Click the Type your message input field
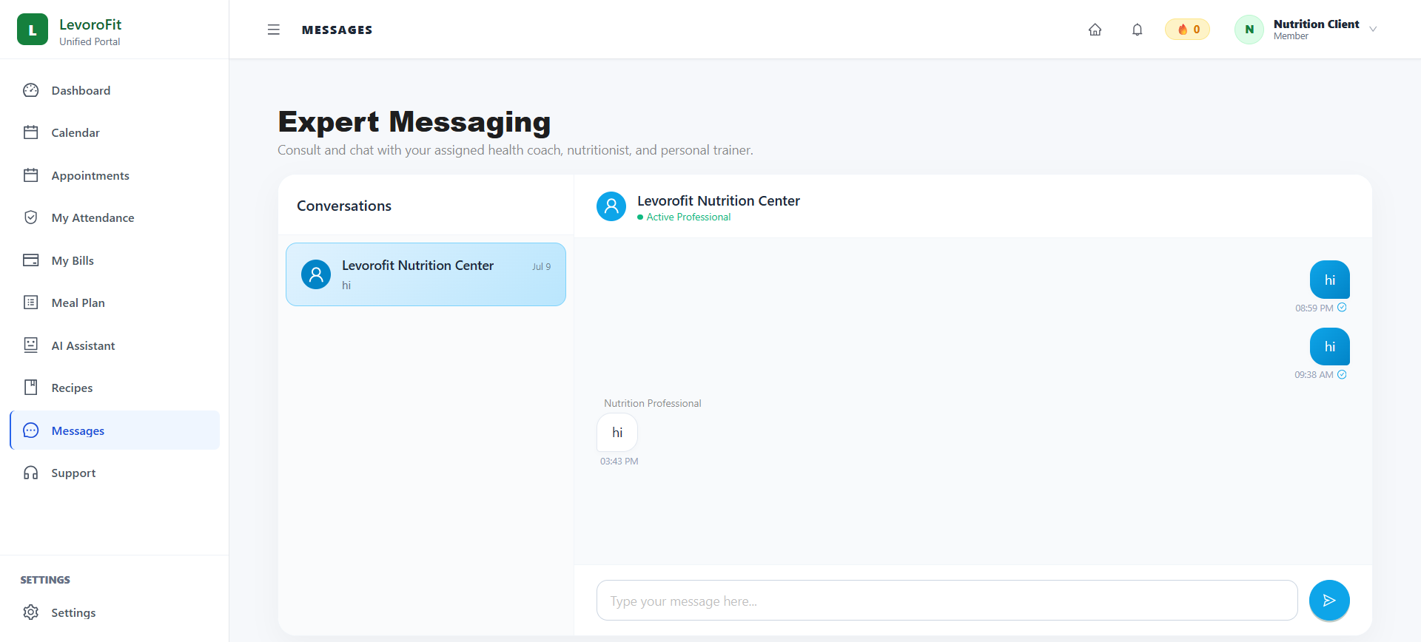 pos(947,601)
